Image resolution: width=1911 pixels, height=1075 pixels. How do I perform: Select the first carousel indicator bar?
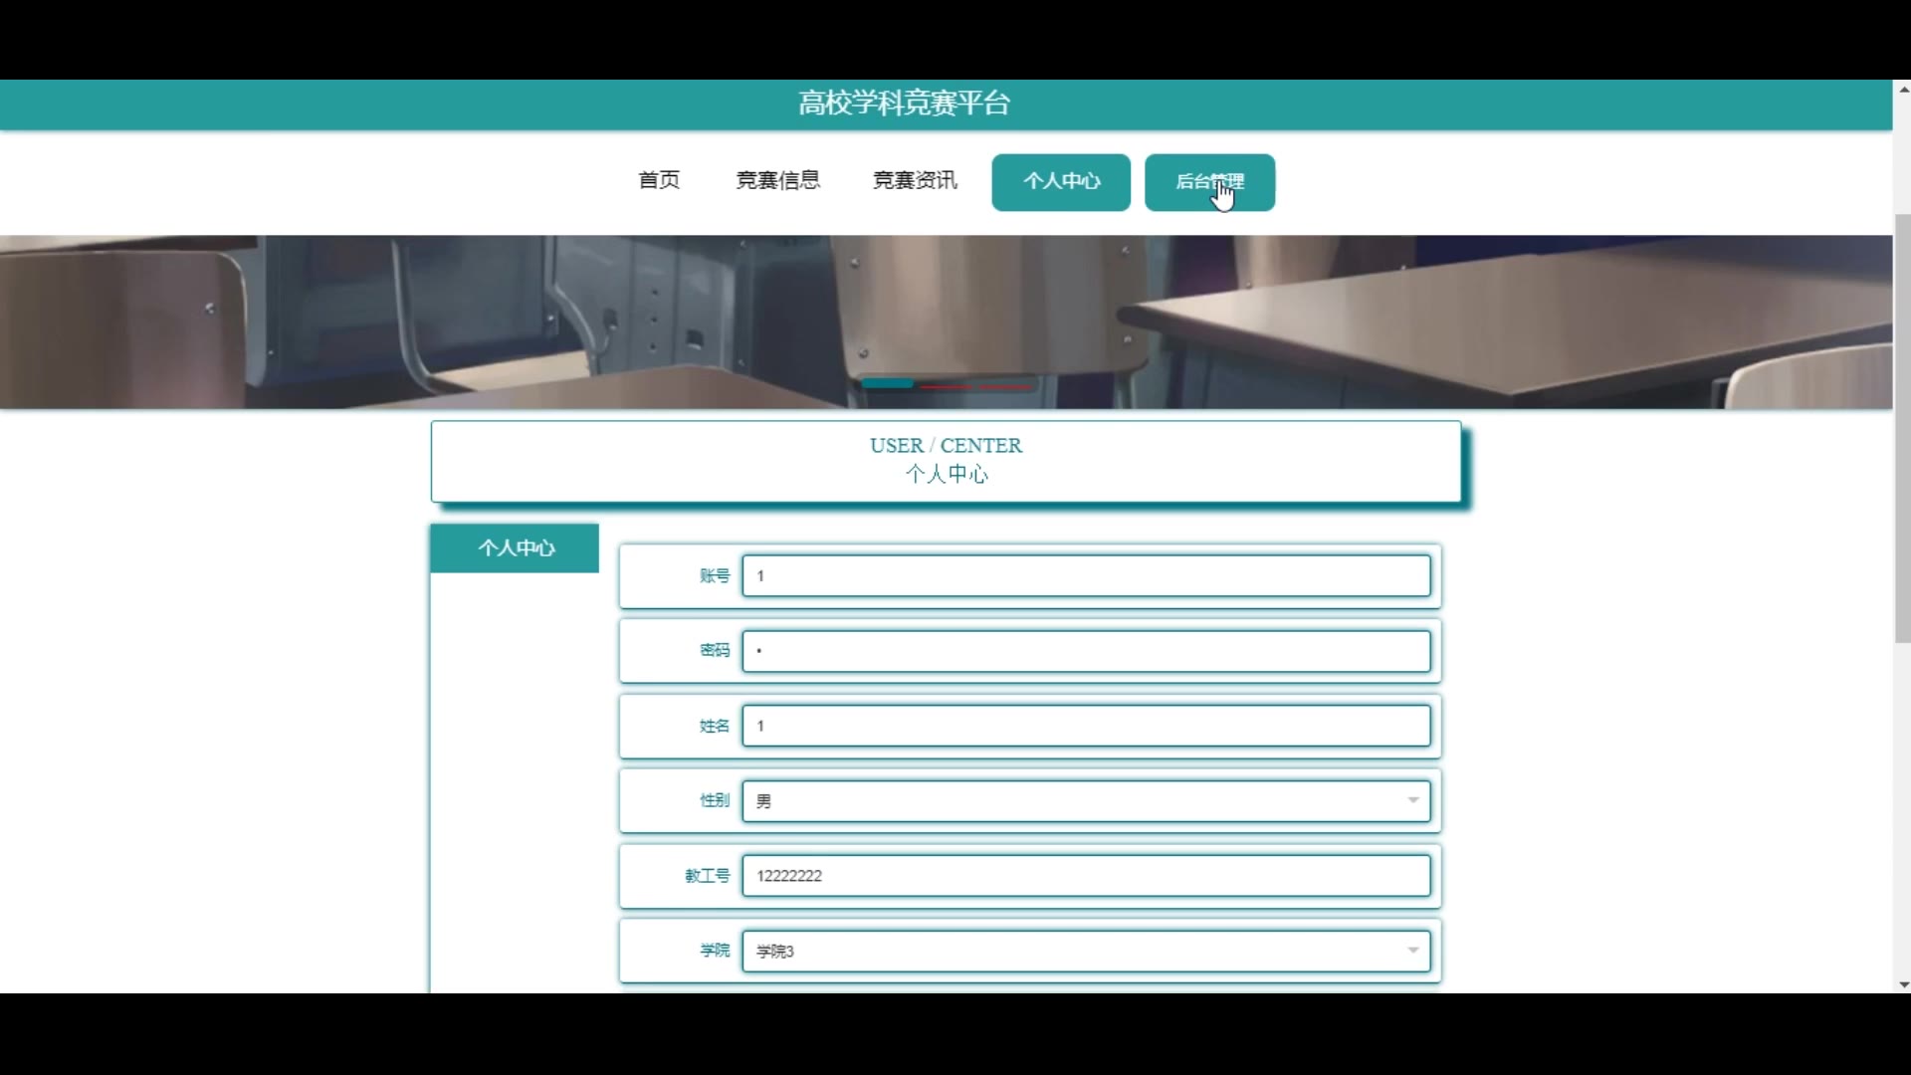(887, 384)
